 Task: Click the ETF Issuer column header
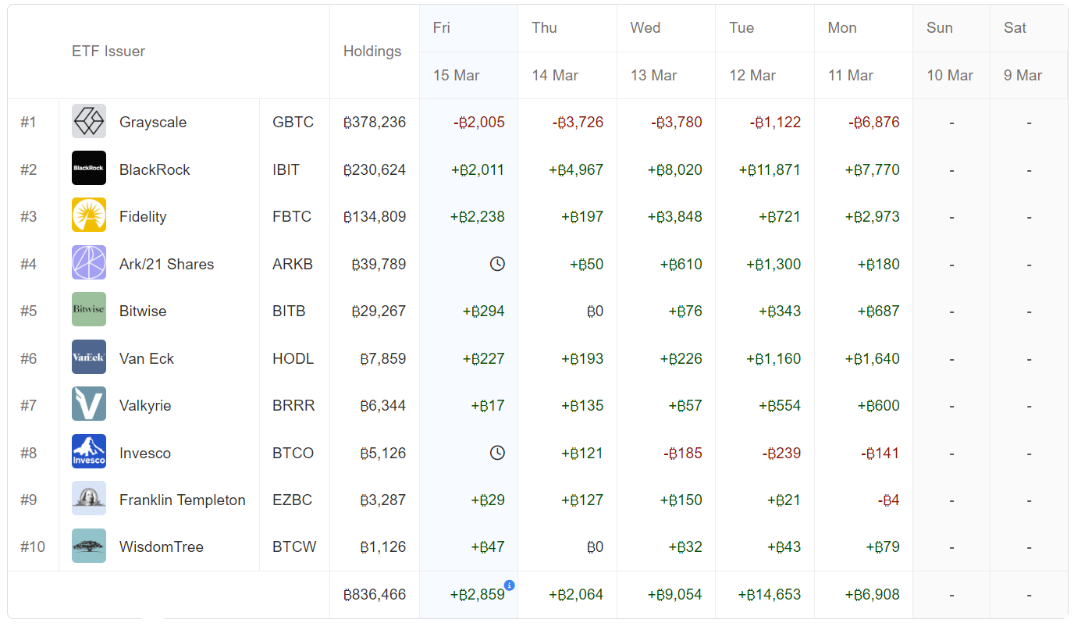click(x=108, y=52)
